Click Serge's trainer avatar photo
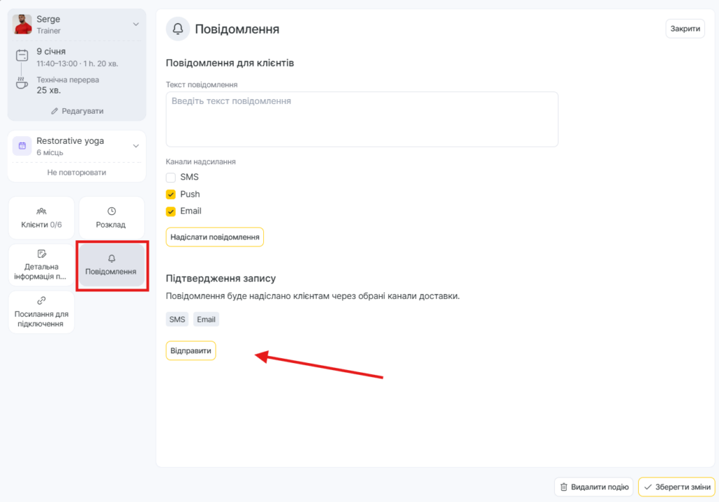This screenshot has width=719, height=502. [x=22, y=25]
